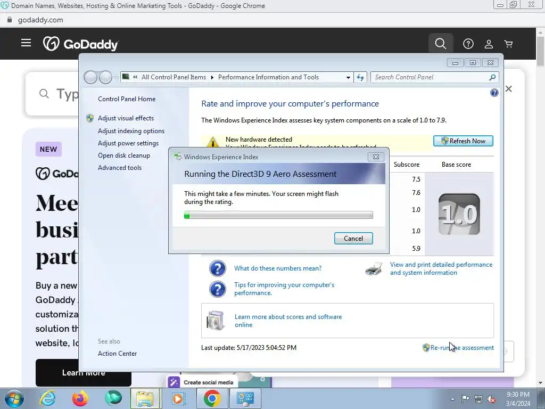Viewport: 545px width, 409px height.
Task: Click the Action Center flag tray icon
Action: pyautogui.click(x=465, y=398)
